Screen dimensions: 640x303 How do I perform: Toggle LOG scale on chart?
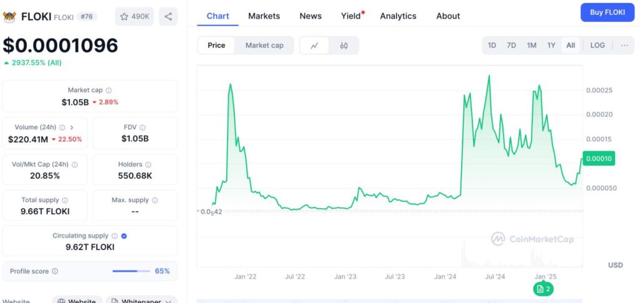(x=597, y=45)
